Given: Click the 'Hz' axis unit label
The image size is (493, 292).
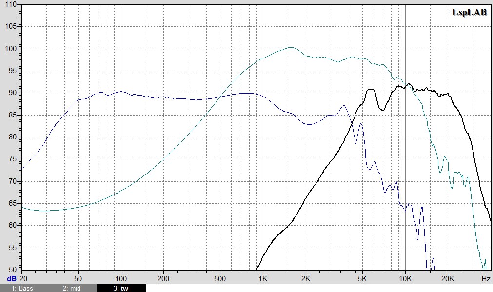Looking at the screenshot, I should (x=486, y=278).
